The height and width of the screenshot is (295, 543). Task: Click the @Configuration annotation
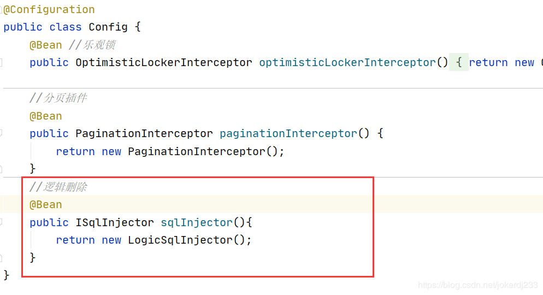tap(49, 9)
